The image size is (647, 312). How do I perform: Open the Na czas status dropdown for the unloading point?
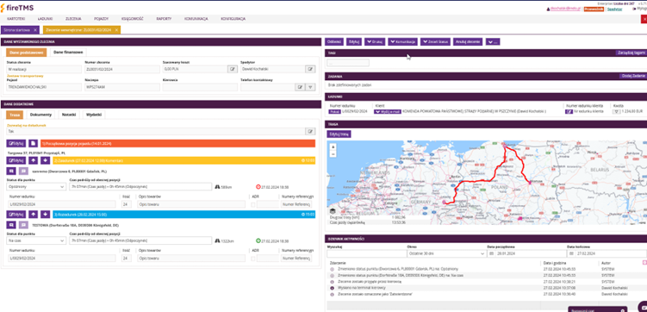click(36, 240)
